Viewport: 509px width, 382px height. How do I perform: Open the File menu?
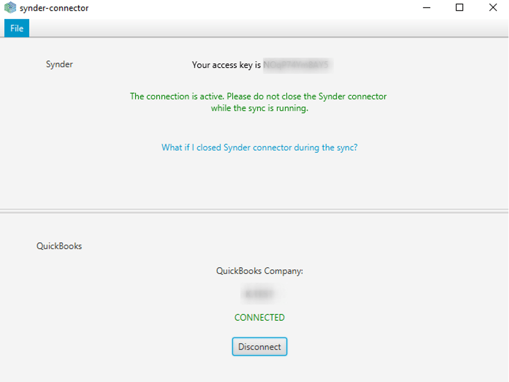[17, 28]
